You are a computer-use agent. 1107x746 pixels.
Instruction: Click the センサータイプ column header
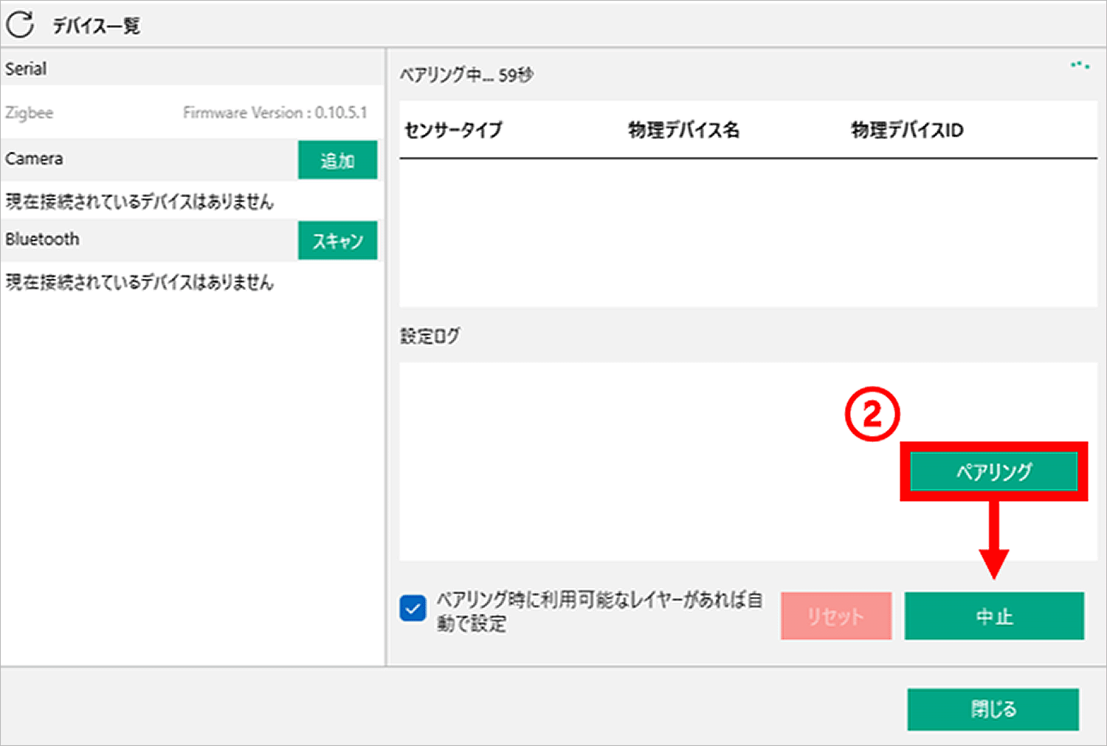click(453, 130)
